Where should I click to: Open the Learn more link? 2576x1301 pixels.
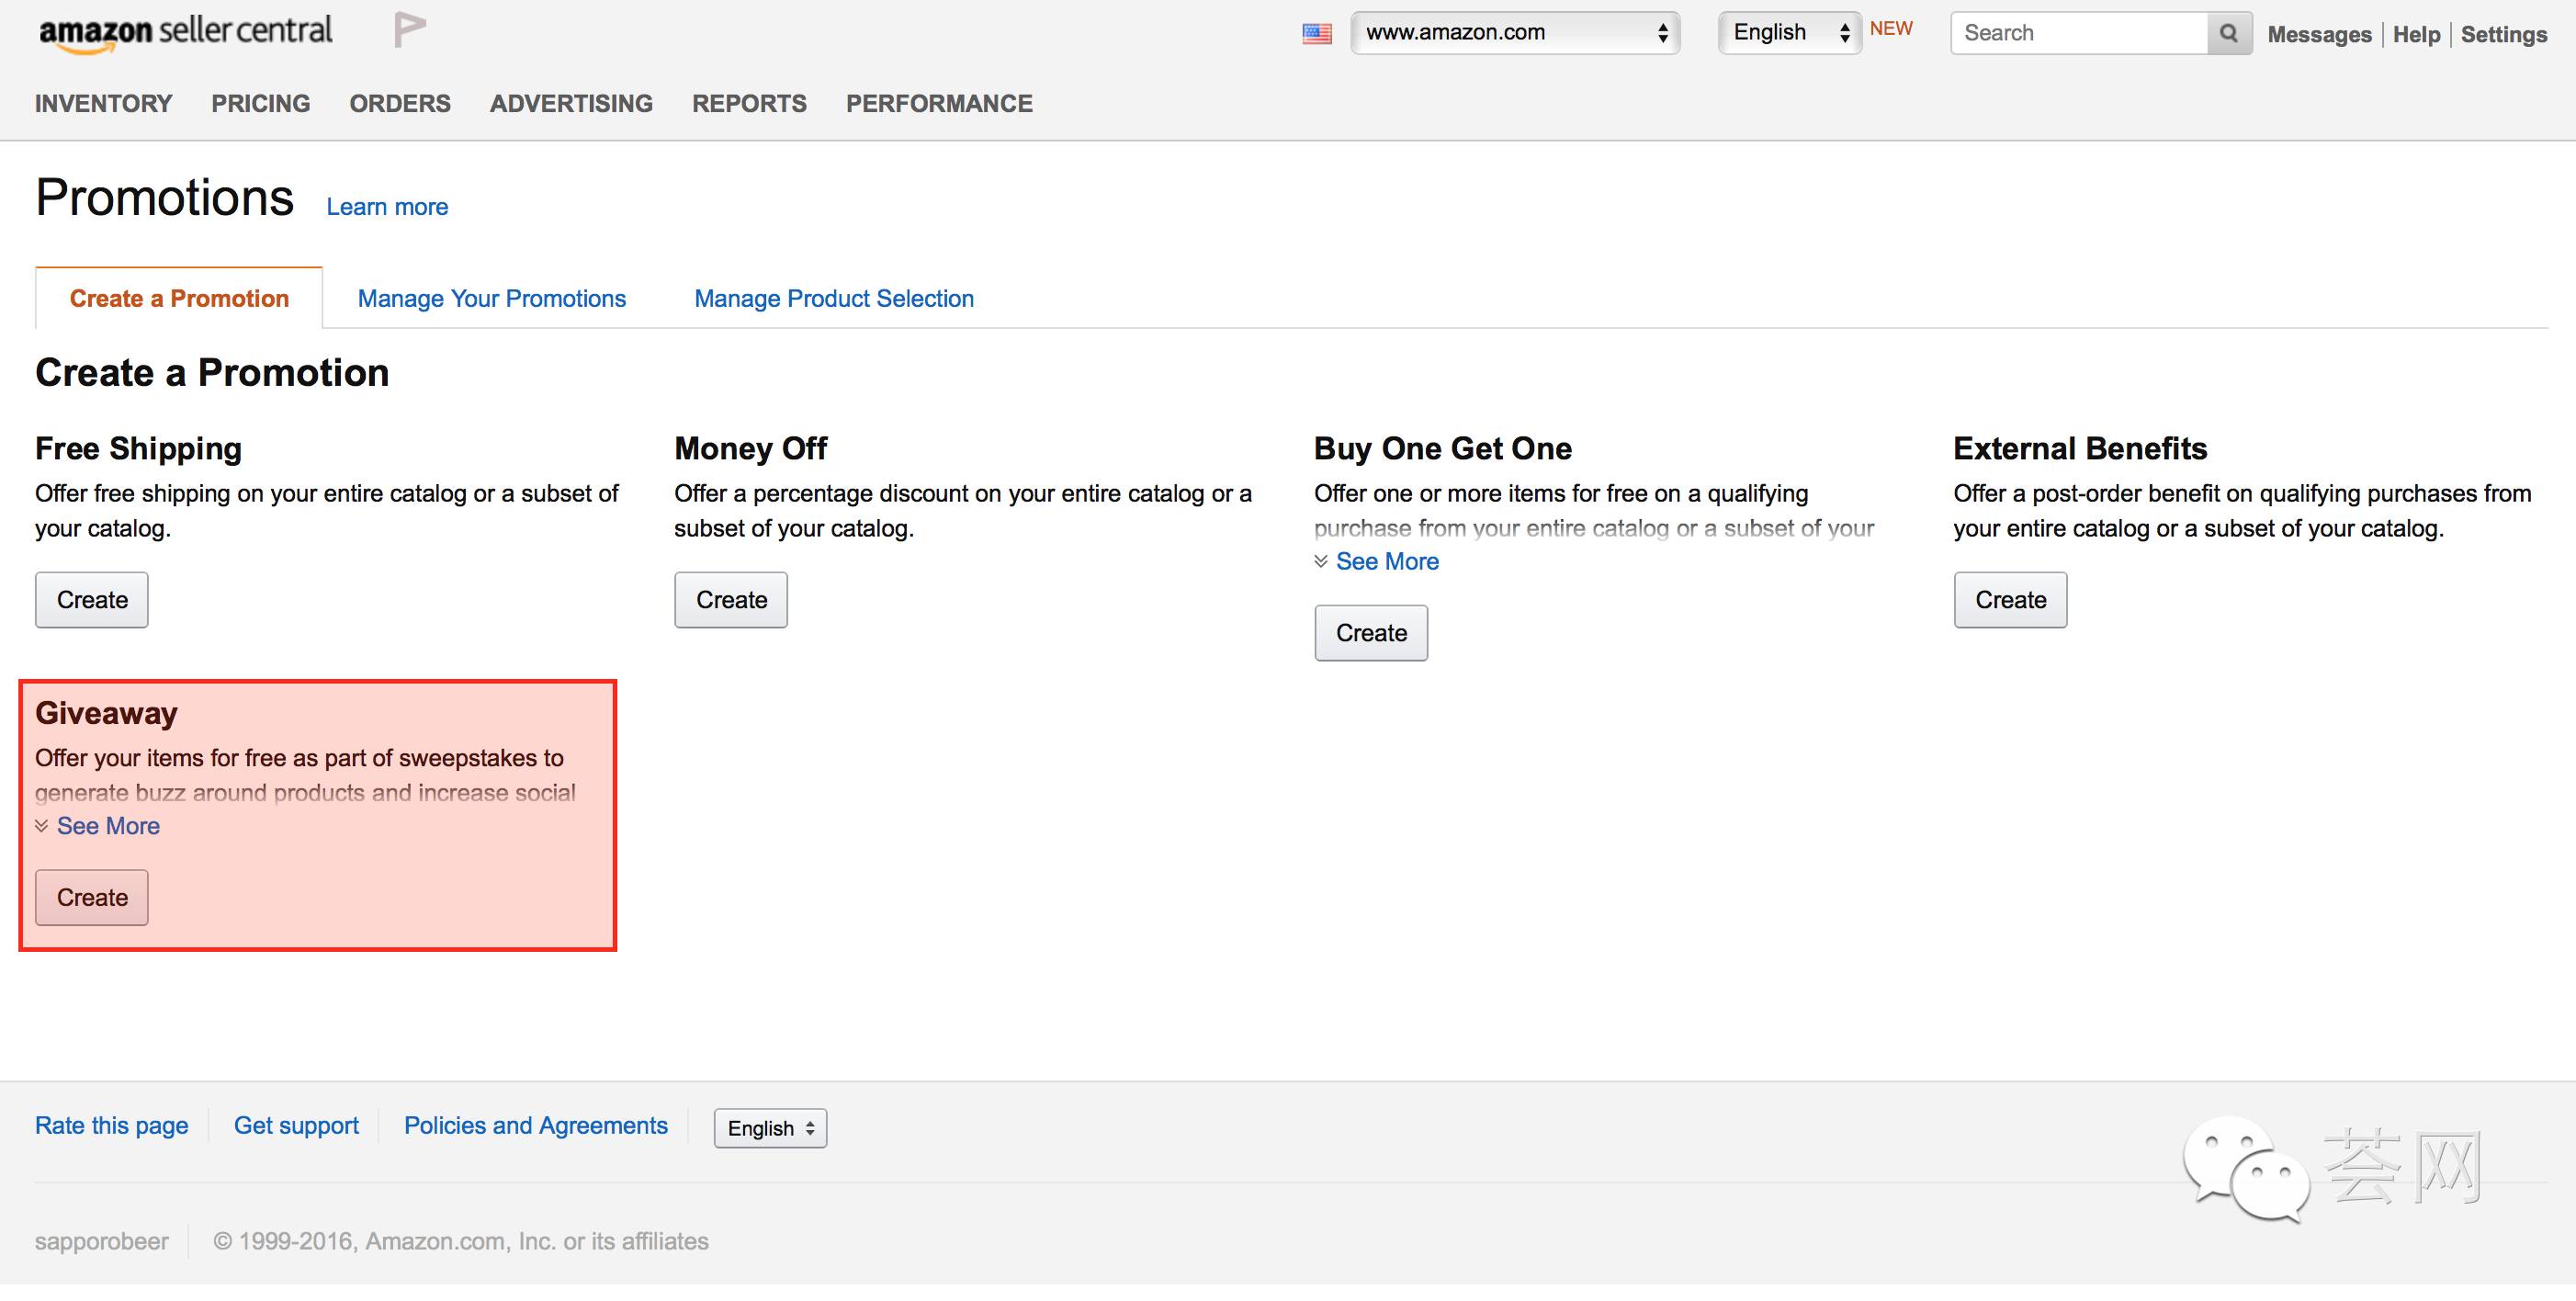[x=387, y=207]
